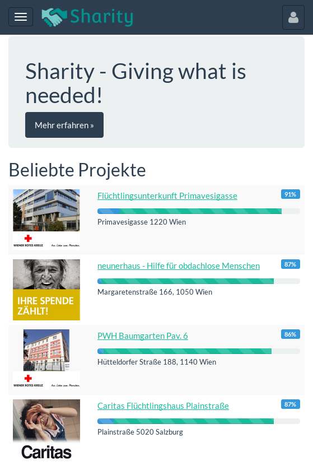Screen dimensions: 313x466
Task: Click the Primavesigasse building thumbnail
Action: [x=46, y=220]
